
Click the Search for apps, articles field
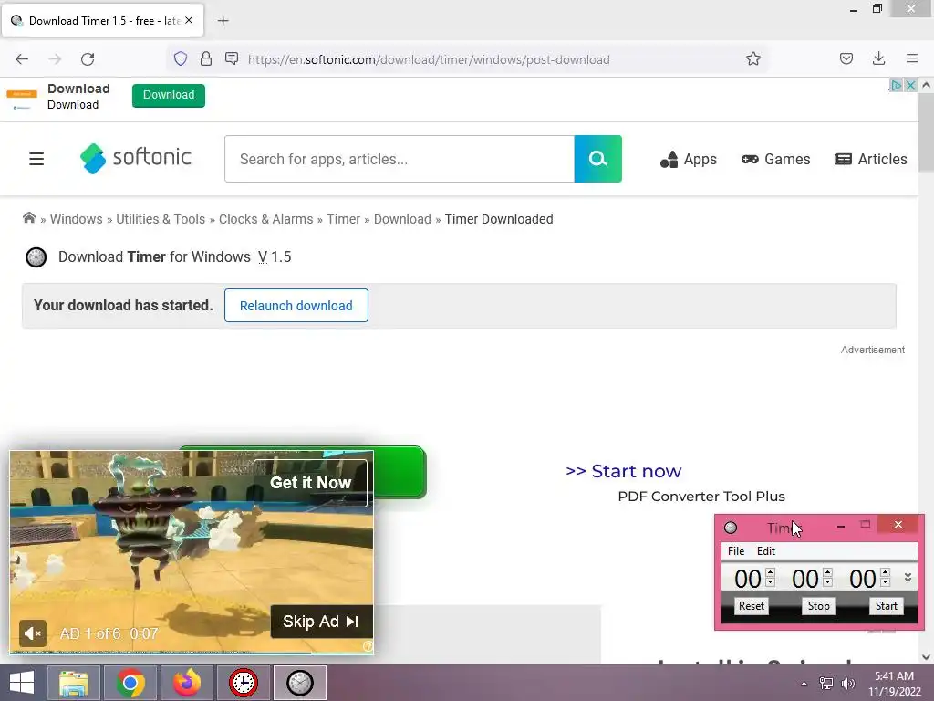coord(400,159)
